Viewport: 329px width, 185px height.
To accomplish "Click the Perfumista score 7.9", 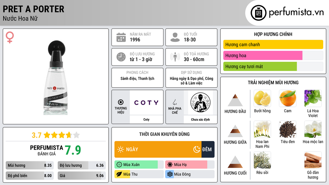I will tap(73, 150).
